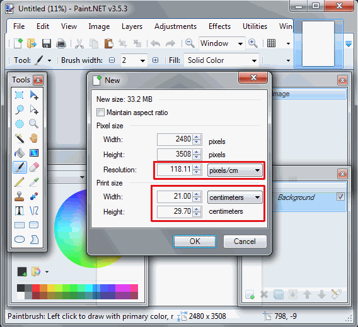Select the Rectangle shape tool

point(20,225)
